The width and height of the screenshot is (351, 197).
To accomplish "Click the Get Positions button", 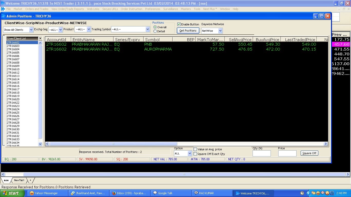I will click(x=188, y=31).
